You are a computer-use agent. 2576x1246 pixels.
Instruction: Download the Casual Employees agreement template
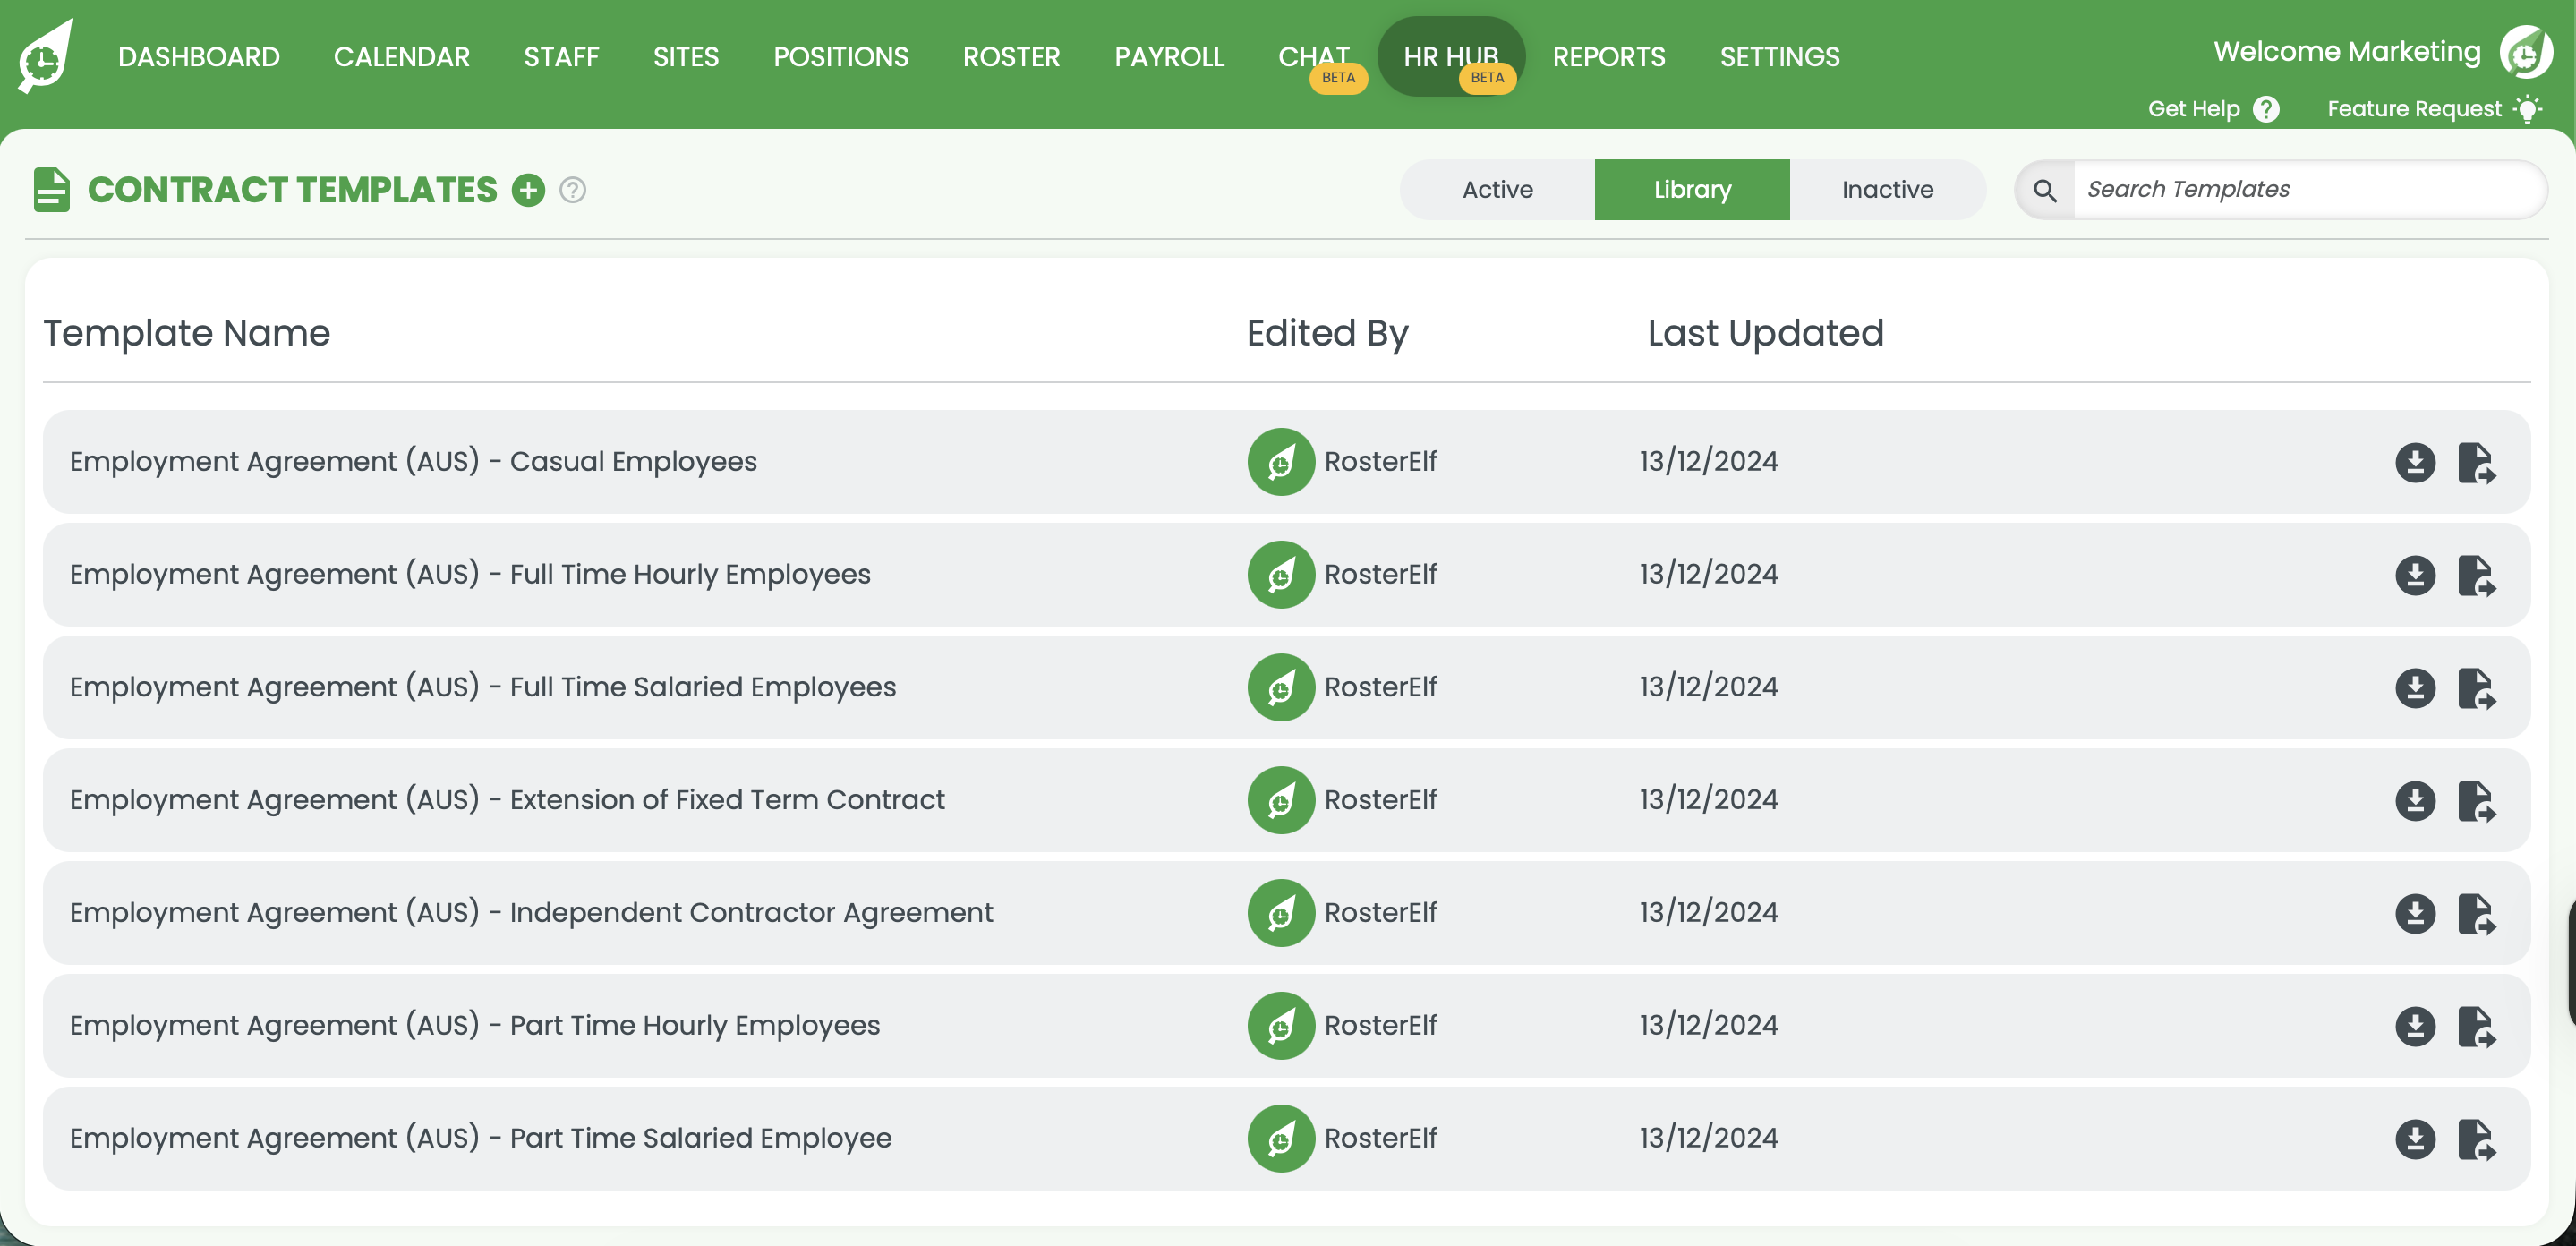pyautogui.click(x=2415, y=462)
